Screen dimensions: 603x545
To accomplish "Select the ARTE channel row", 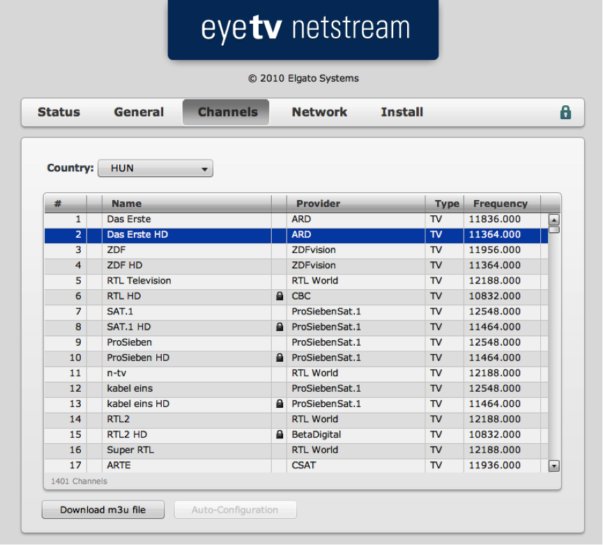I will 296,466.
